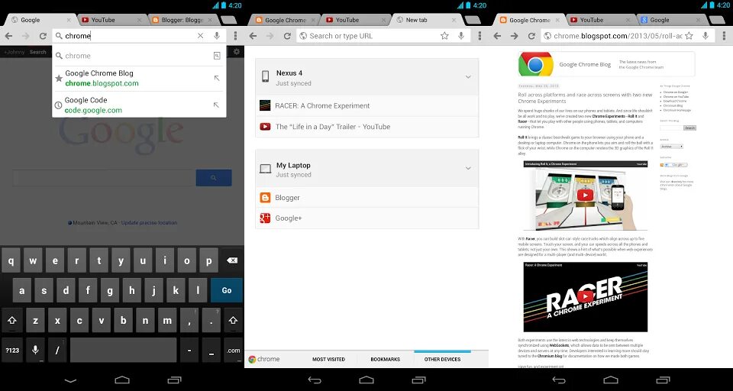
Task: Open recent apps below the blog screen
Action: [663, 380]
